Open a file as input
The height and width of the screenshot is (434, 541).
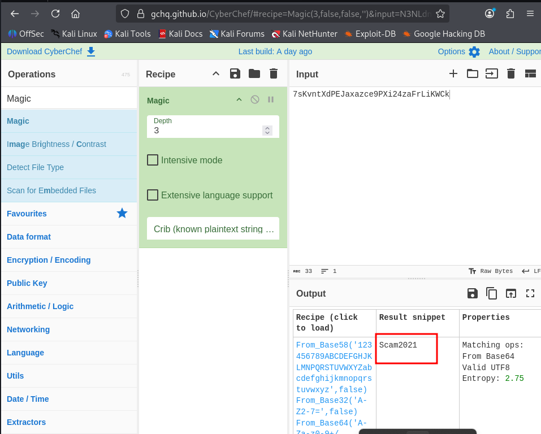pos(472,73)
